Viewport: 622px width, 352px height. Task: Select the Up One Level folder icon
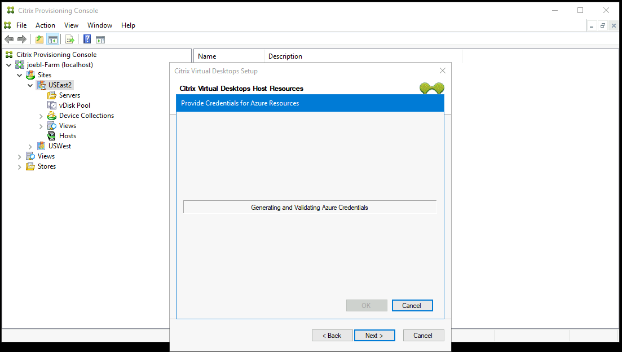click(x=38, y=39)
